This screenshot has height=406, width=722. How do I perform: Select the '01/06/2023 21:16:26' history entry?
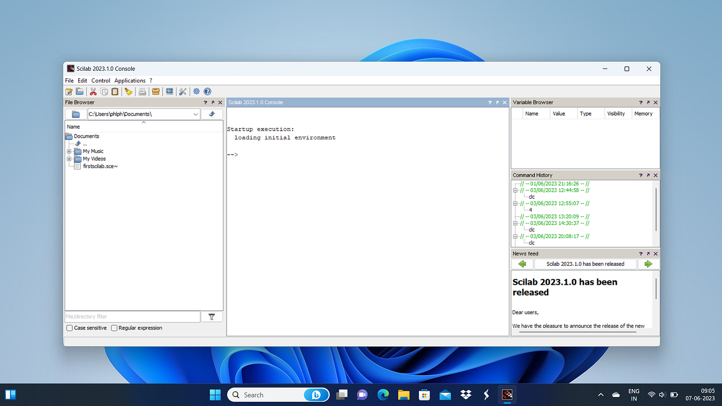pyautogui.click(x=555, y=184)
